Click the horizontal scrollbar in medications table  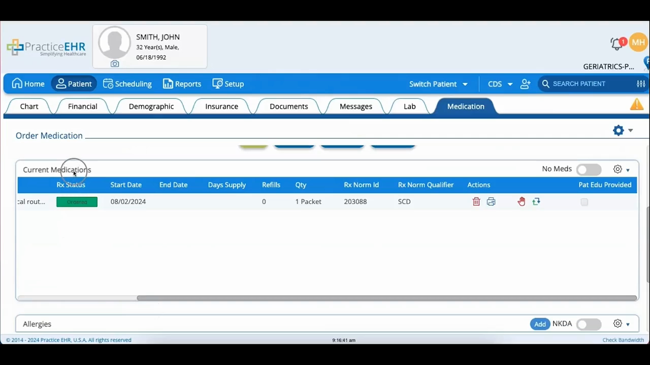click(387, 298)
